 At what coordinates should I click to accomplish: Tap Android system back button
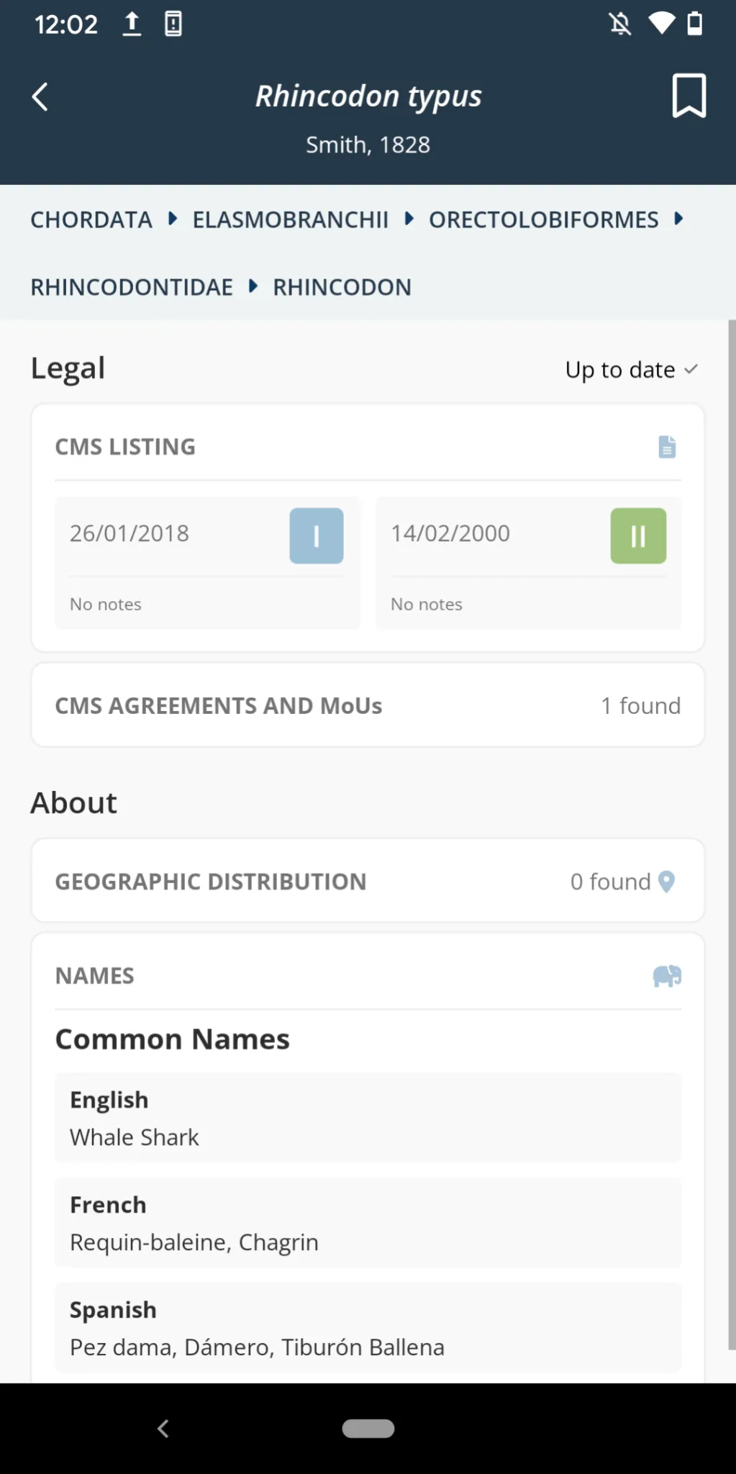(x=163, y=1429)
